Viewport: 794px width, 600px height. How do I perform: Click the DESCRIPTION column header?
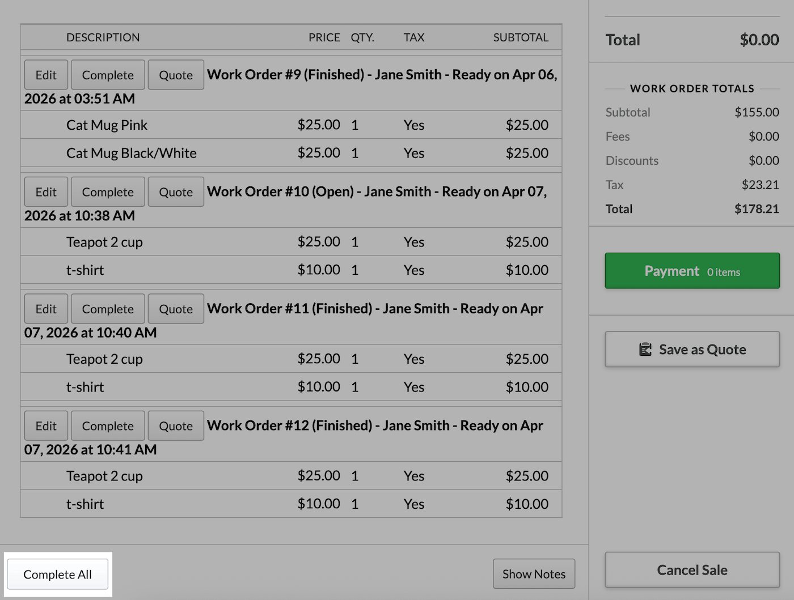[103, 37]
